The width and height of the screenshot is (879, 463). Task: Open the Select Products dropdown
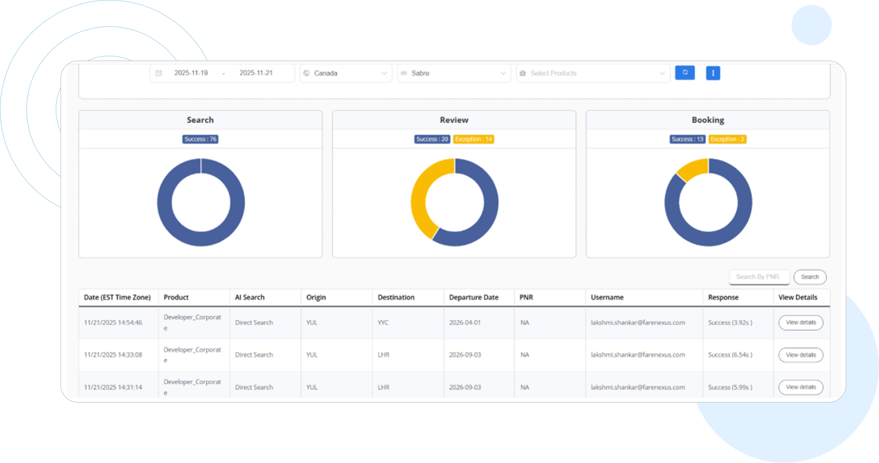coord(593,73)
